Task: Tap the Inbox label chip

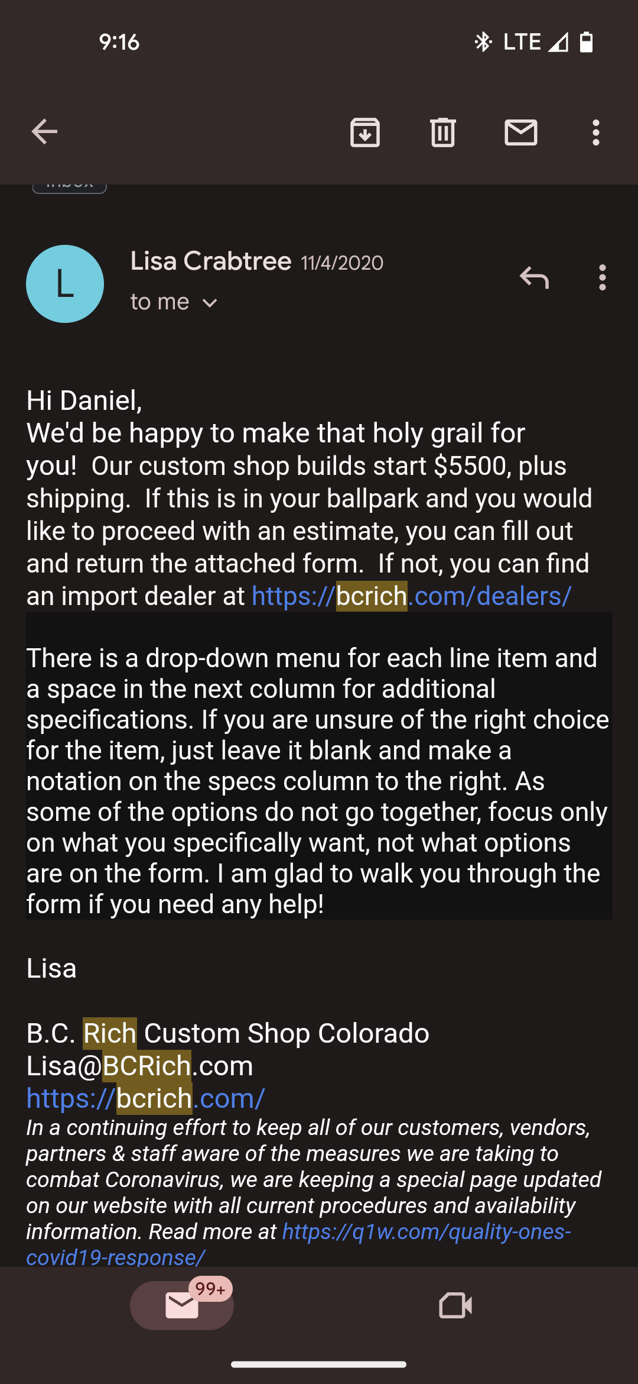Action: tap(69, 186)
